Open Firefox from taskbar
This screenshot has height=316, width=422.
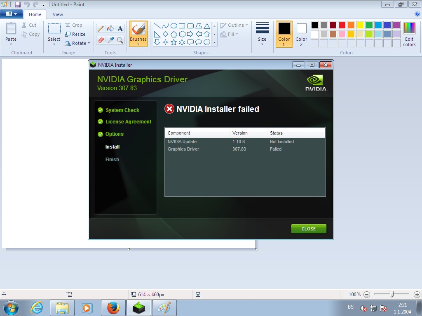[113, 308]
